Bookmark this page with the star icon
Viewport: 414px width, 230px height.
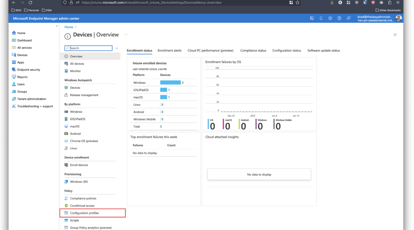pyautogui.click(x=298, y=3)
